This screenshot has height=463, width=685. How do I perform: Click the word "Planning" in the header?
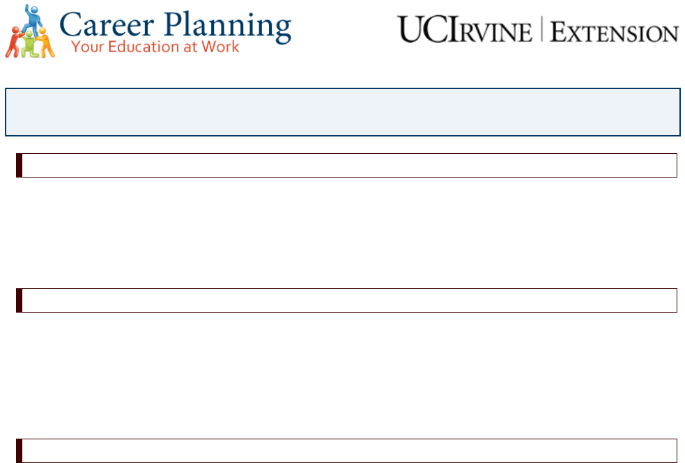(x=228, y=27)
